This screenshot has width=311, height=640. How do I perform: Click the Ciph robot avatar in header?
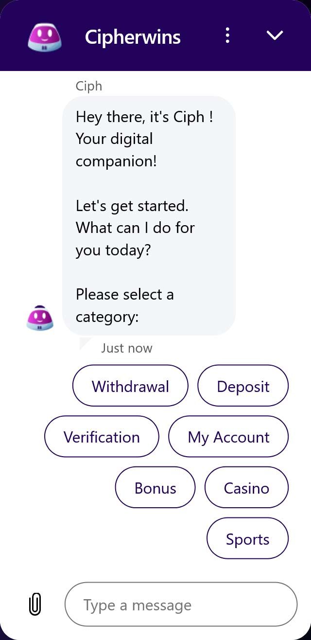45,36
